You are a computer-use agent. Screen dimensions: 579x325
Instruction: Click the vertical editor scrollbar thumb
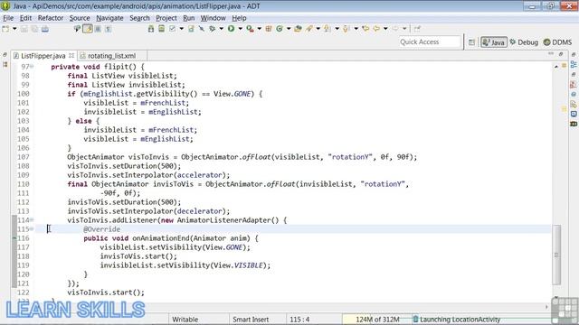(556, 255)
